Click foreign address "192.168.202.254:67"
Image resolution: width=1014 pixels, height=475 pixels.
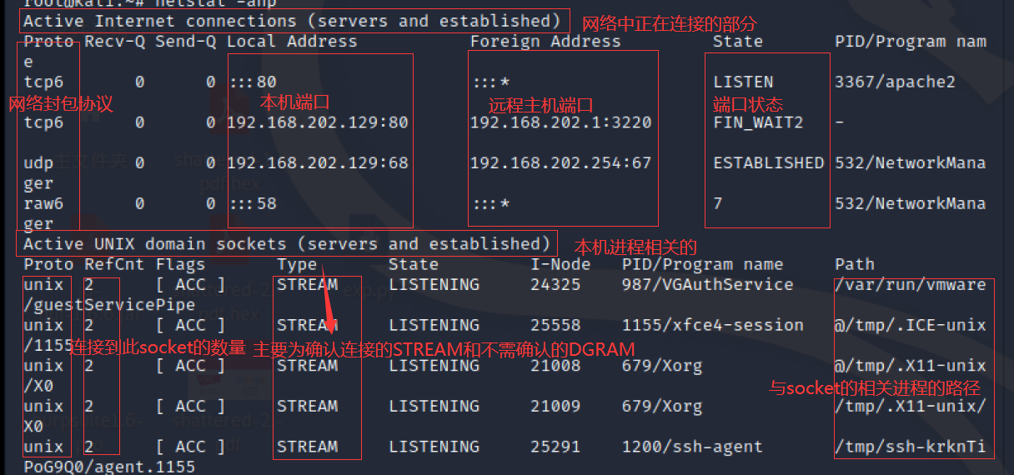click(x=560, y=163)
